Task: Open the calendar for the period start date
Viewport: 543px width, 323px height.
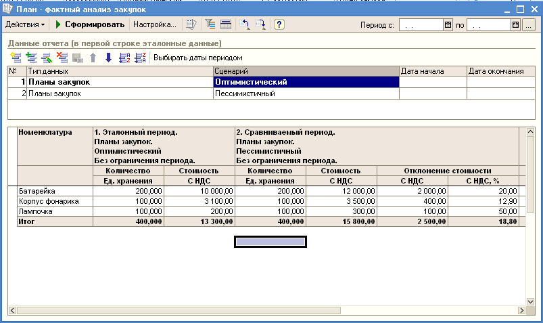Action: tap(448, 25)
